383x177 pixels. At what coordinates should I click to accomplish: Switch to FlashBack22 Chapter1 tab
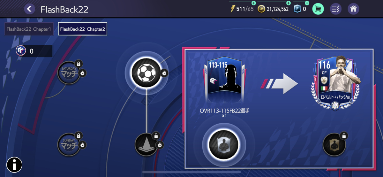29,29
